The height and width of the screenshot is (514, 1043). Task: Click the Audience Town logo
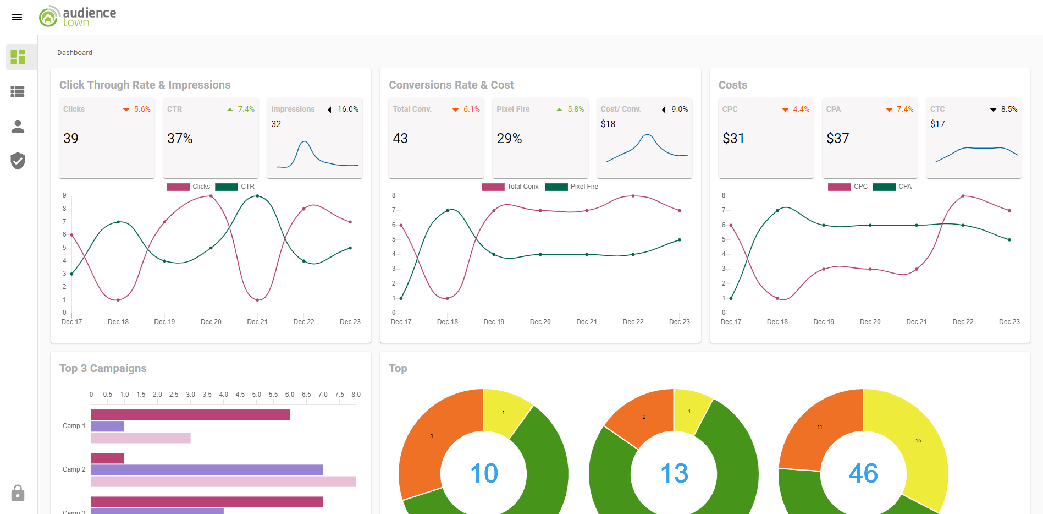[x=78, y=17]
